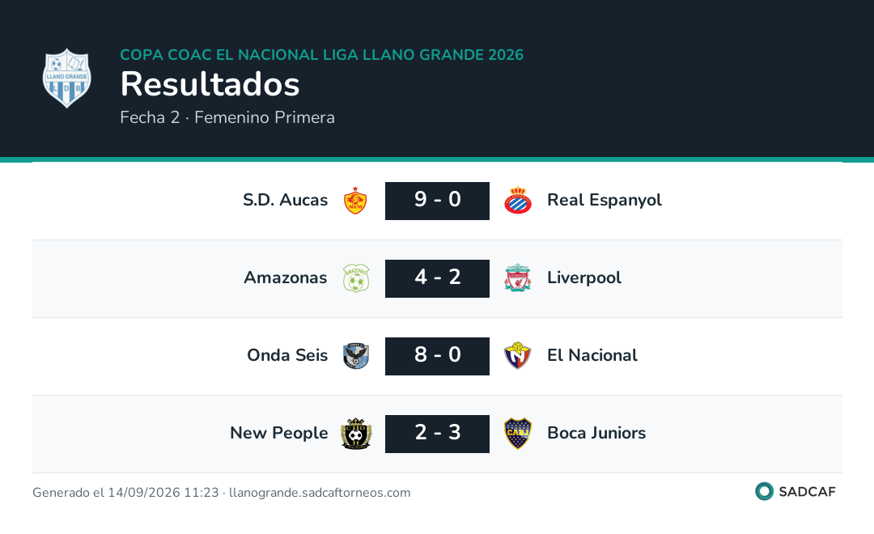This screenshot has width=874, height=534.
Task: Click the Onda Seis eagle crest
Action: pos(355,356)
